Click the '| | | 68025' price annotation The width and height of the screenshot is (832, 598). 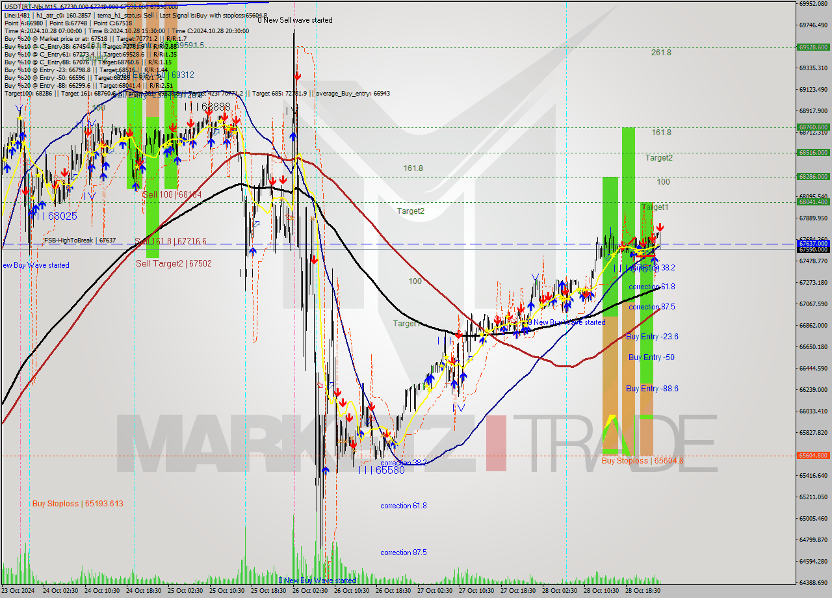pos(53,215)
